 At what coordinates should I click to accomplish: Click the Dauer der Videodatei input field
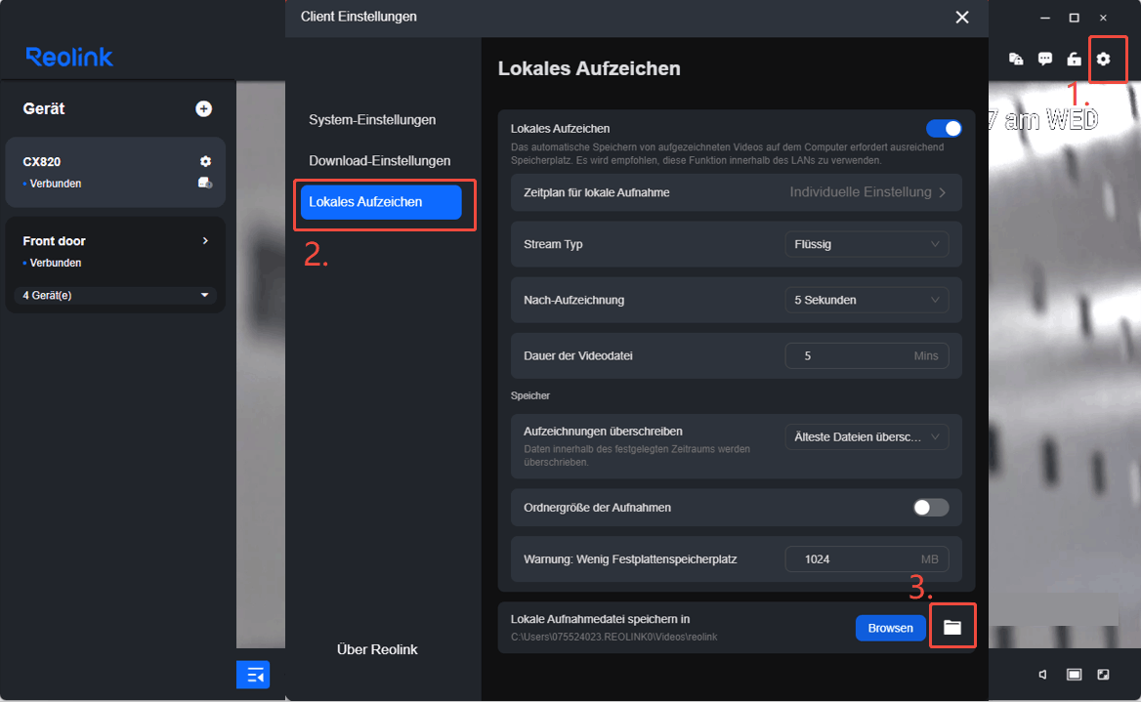(866, 355)
